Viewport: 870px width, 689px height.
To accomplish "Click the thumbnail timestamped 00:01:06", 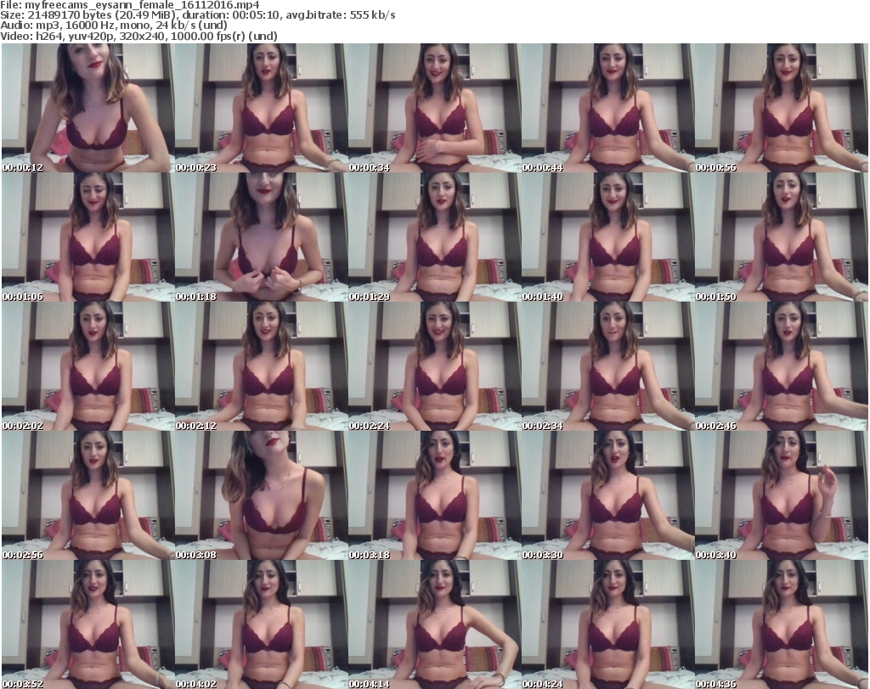I will coord(88,237).
